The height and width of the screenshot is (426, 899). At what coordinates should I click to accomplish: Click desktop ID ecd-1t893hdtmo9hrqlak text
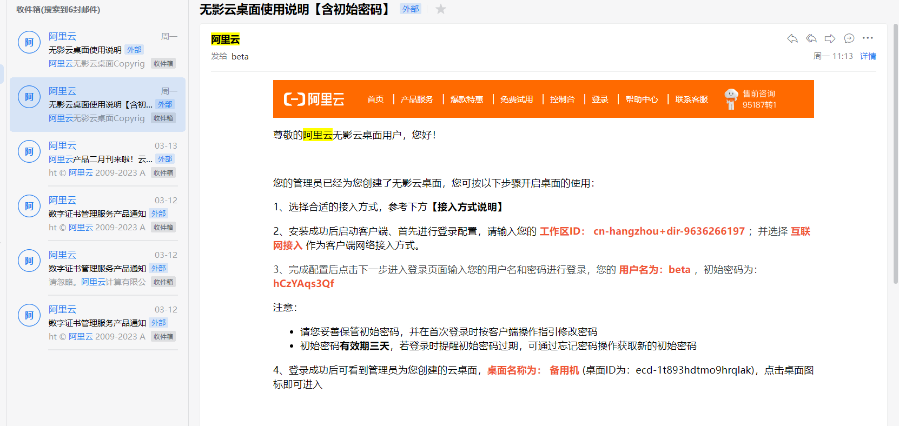[x=694, y=370]
